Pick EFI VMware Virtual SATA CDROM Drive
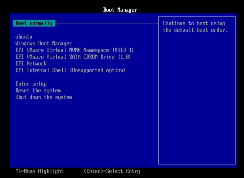The height and width of the screenshot is (178, 244). point(73,57)
